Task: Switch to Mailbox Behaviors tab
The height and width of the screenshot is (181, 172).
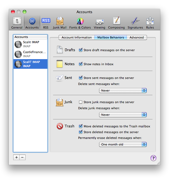Action: [x=111, y=37]
